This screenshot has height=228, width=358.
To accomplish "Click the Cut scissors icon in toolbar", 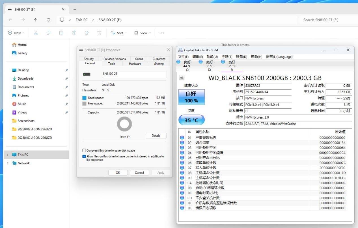I will 36,33.
